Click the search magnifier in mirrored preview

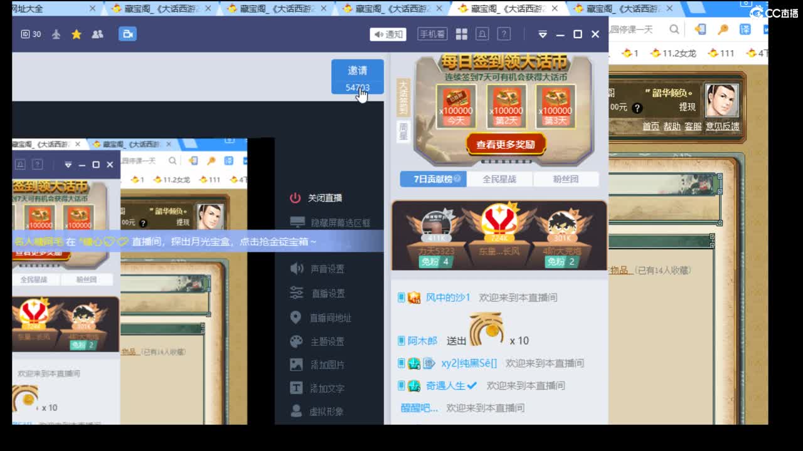click(x=173, y=161)
